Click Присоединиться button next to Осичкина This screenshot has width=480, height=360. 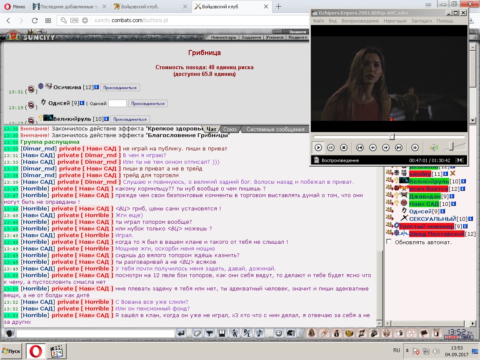pyautogui.click(x=120, y=87)
